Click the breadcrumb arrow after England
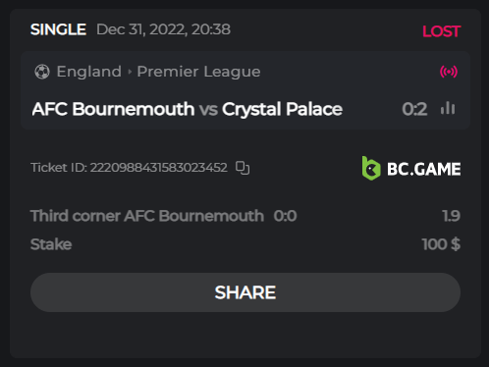 point(130,72)
